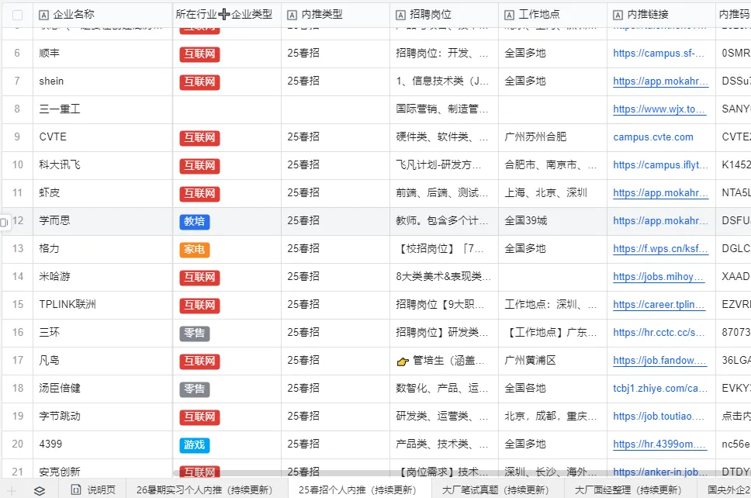Select company name cell 虾皮

102,193
